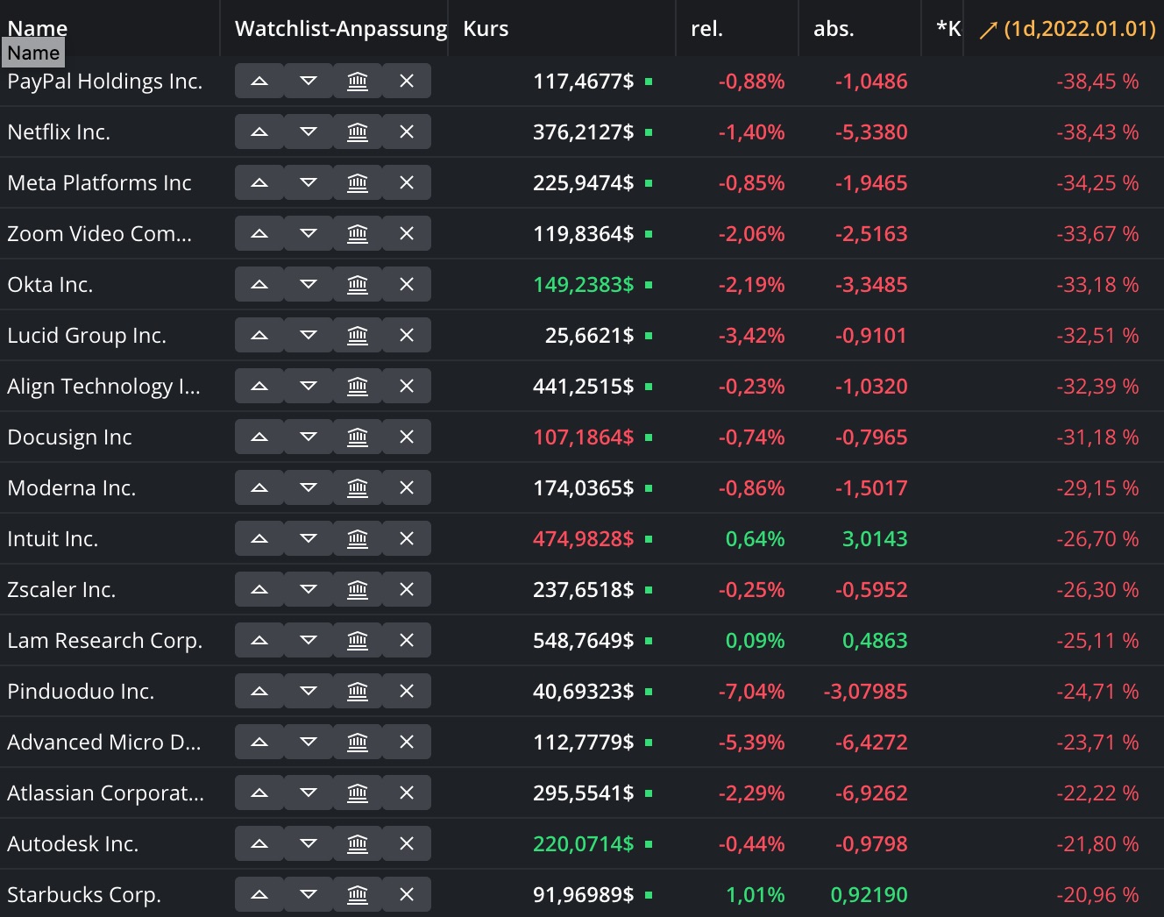Image resolution: width=1164 pixels, height=917 pixels.
Task: Sort the list by the Kurs column
Action: click(x=486, y=28)
